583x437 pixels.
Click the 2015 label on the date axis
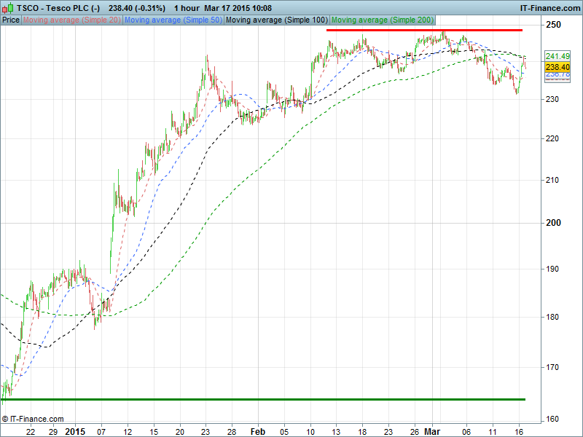(75, 430)
